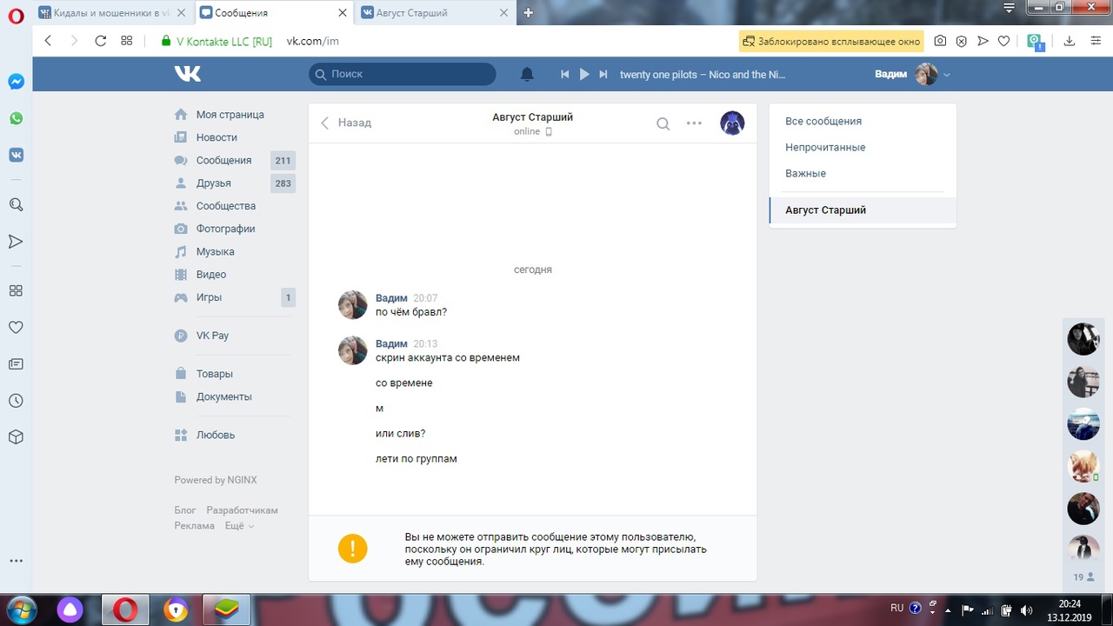Viewport: 1113px width, 626px height.
Task: Click the Opera snapshot camera icon
Action: coord(940,41)
